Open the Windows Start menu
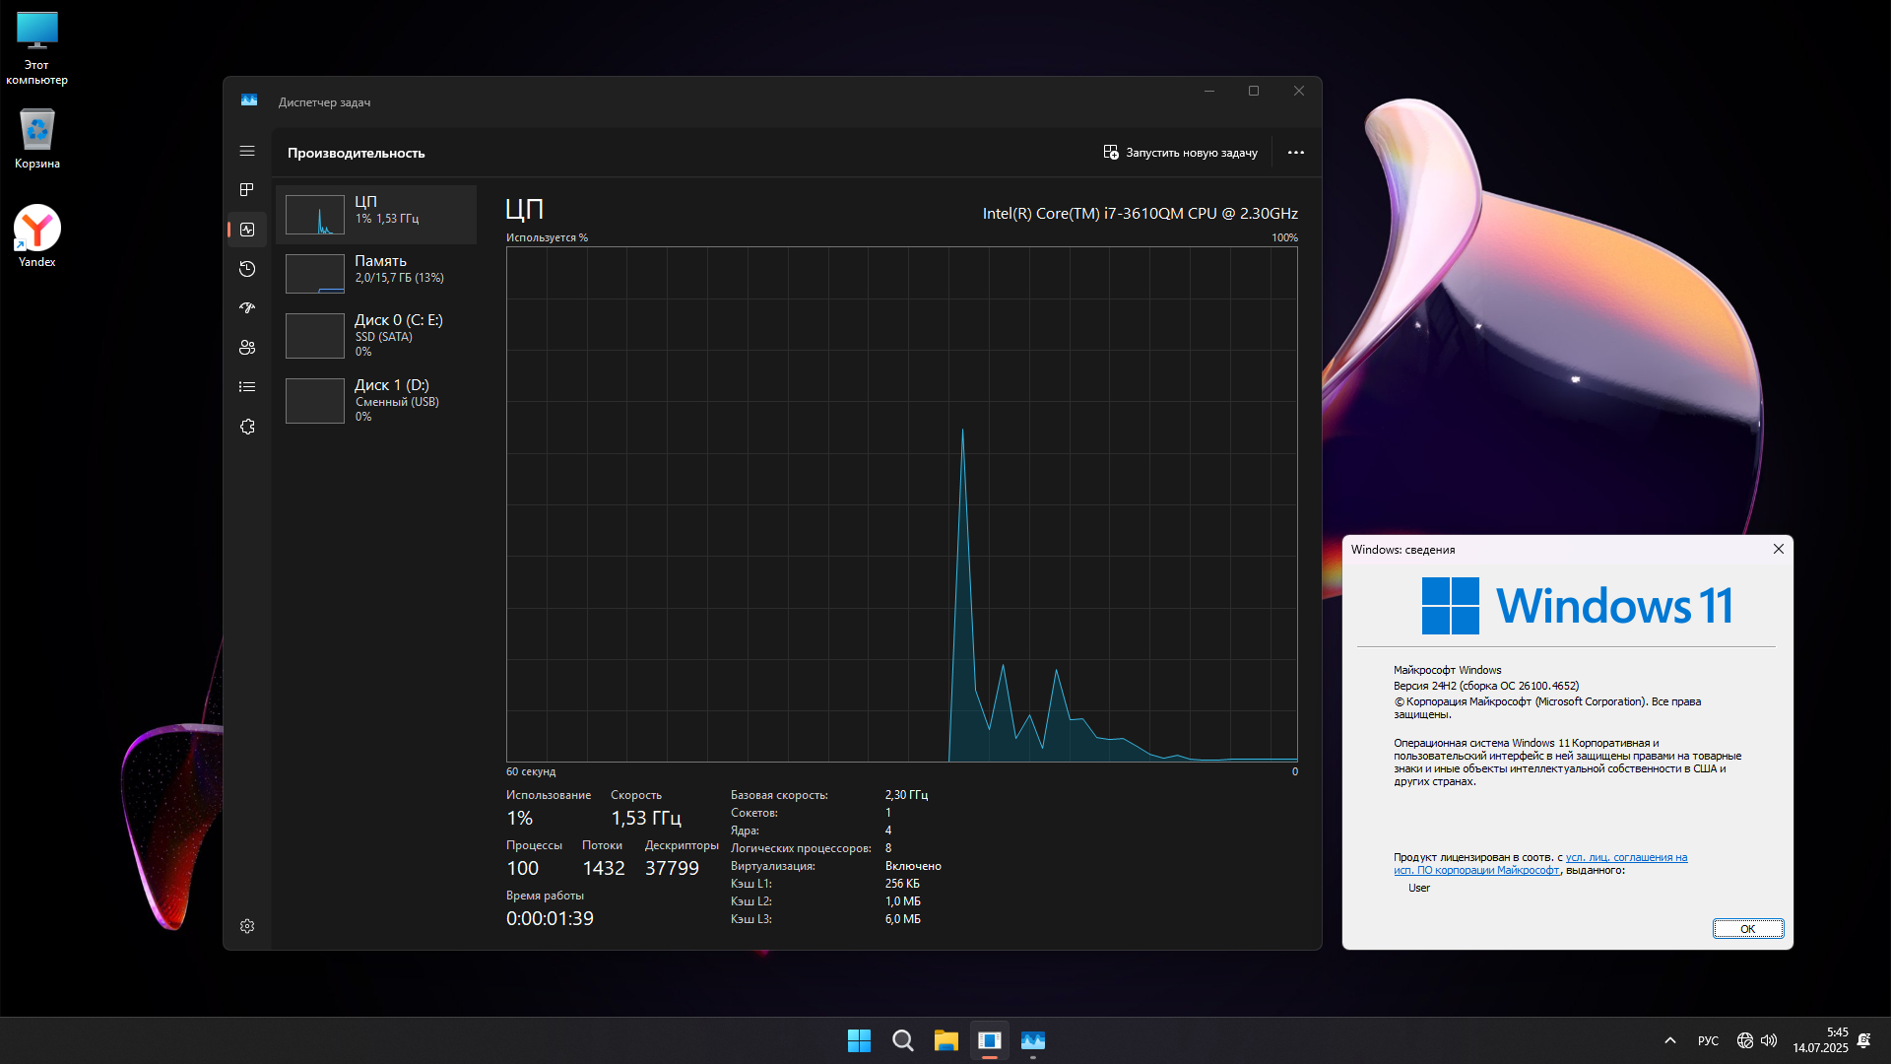The height and width of the screenshot is (1064, 1891). coord(859,1040)
